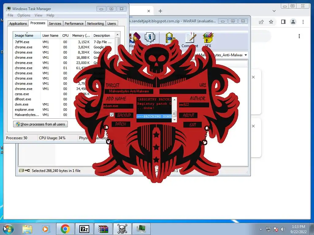
Task: Click Show processes from all users
Action: (x=40, y=124)
